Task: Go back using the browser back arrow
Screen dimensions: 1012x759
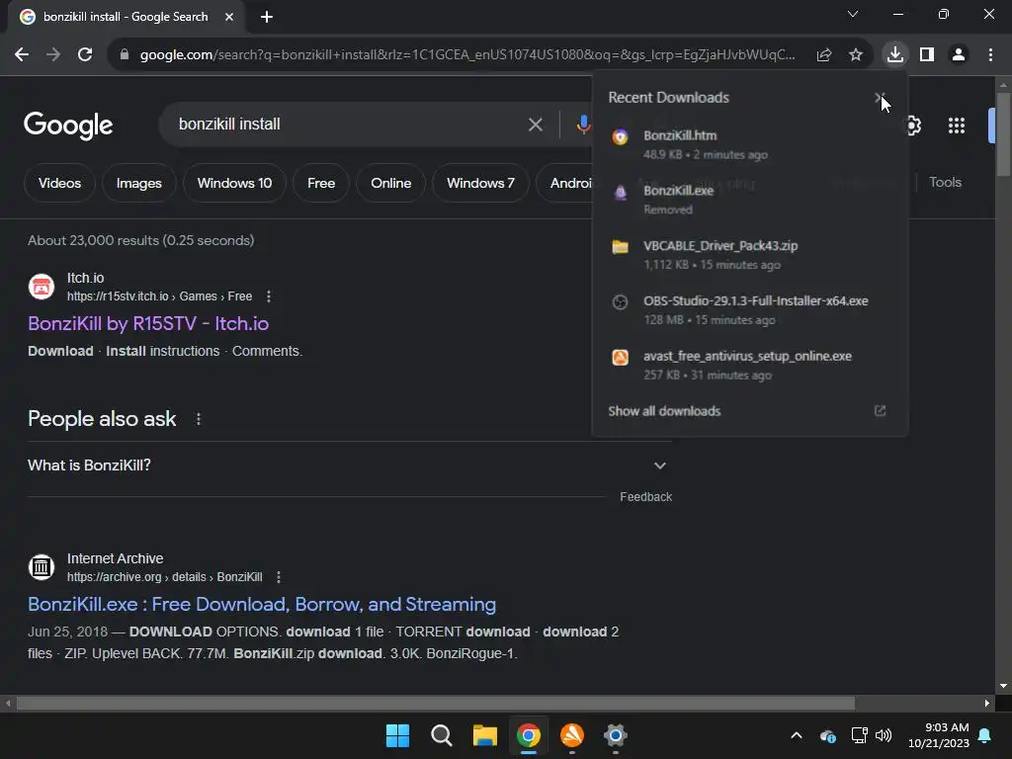Action: point(22,55)
